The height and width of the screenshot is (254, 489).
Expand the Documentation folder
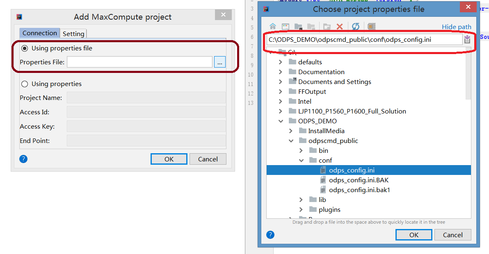pos(280,72)
